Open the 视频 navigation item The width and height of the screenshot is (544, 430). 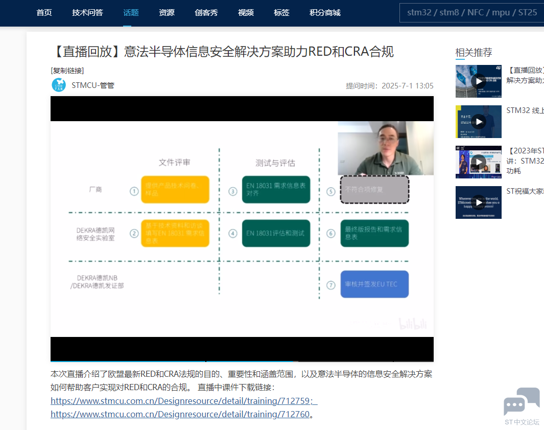(246, 12)
